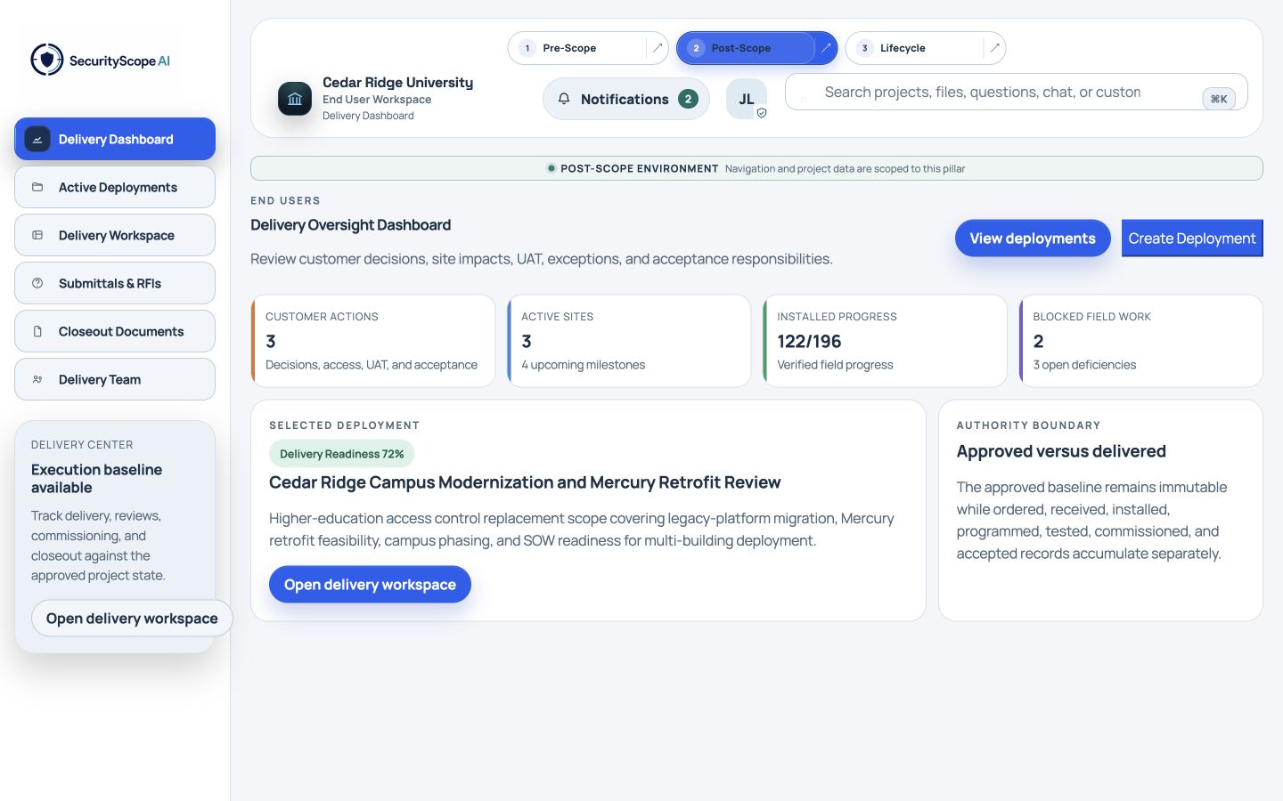The height and width of the screenshot is (801, 1283).
Task: Click the SecurityScope AI shield logo
Action: click(x=47, y=60)
